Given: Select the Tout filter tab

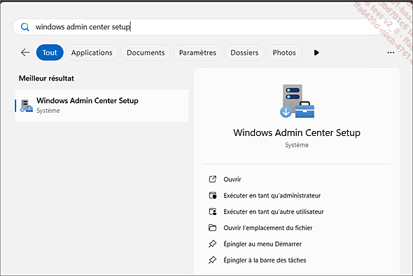Looking at the screenshot, I should (x=50, y=53).
